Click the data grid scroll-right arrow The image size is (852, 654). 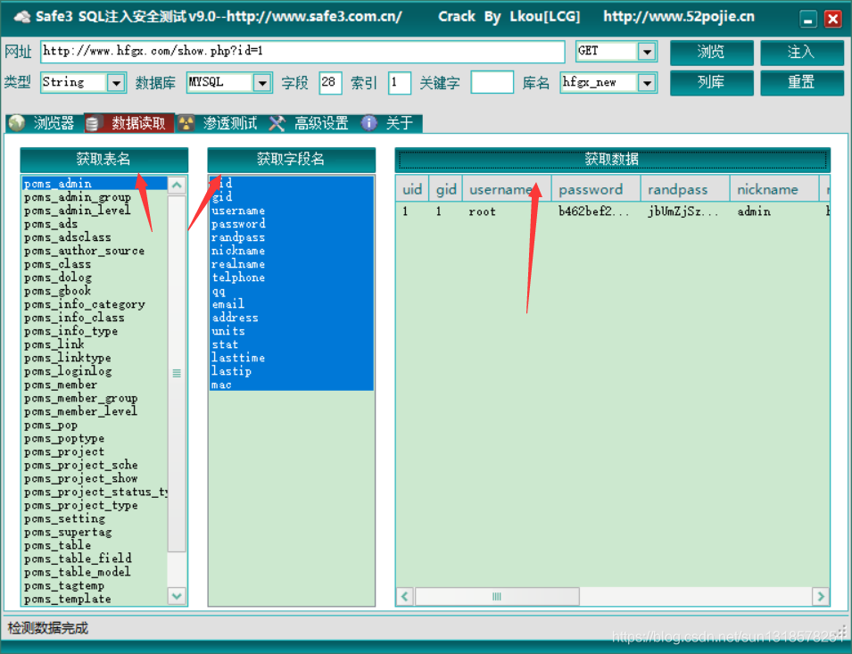coord(821,596)
